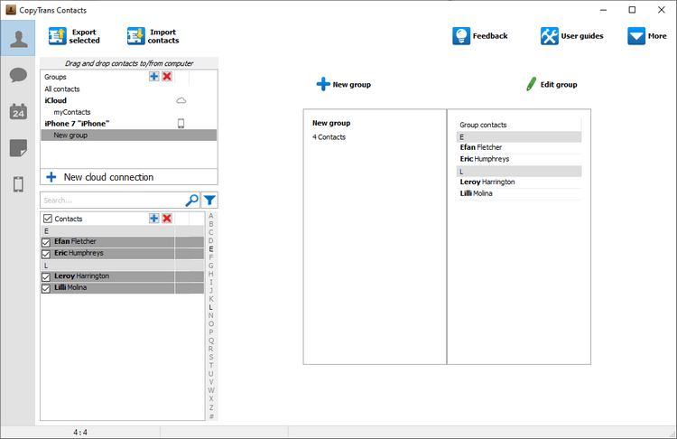
Task: Click the iCloud cloud icon
Action: (181, 100)
